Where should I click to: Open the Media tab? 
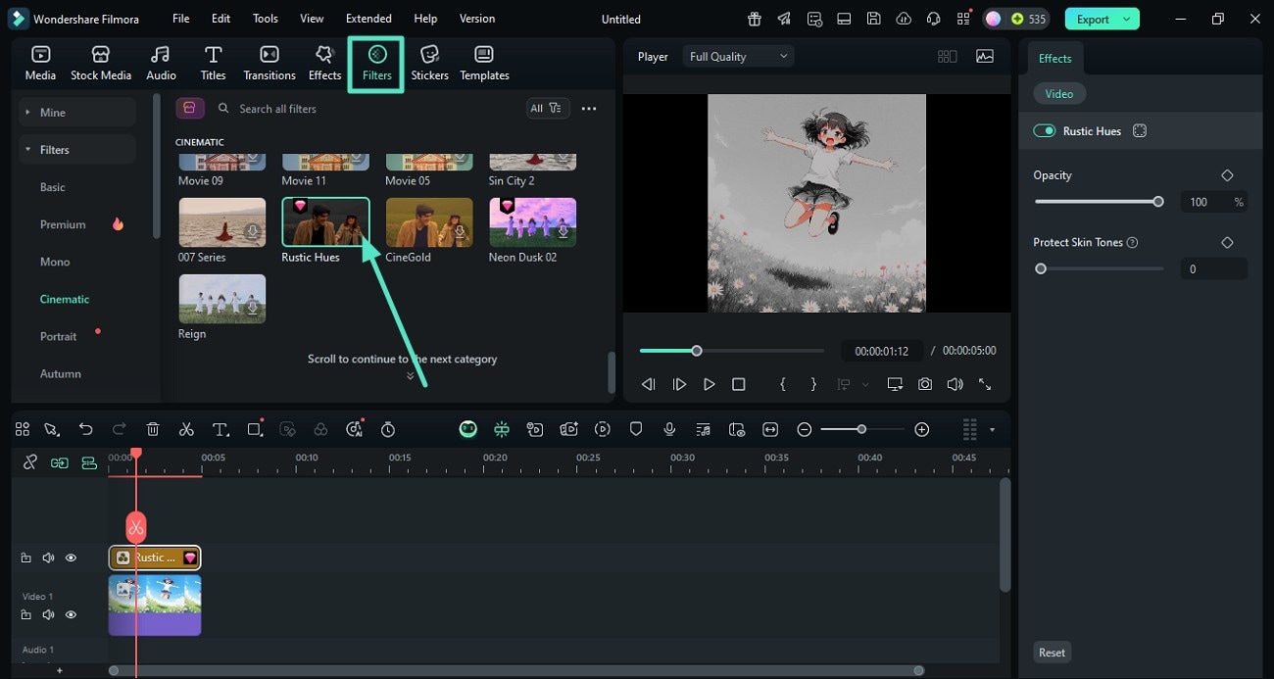tap(40, 64)
